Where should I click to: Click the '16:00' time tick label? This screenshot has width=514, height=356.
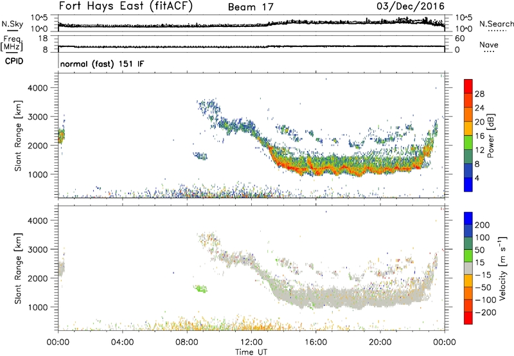[x=316, y=343]
